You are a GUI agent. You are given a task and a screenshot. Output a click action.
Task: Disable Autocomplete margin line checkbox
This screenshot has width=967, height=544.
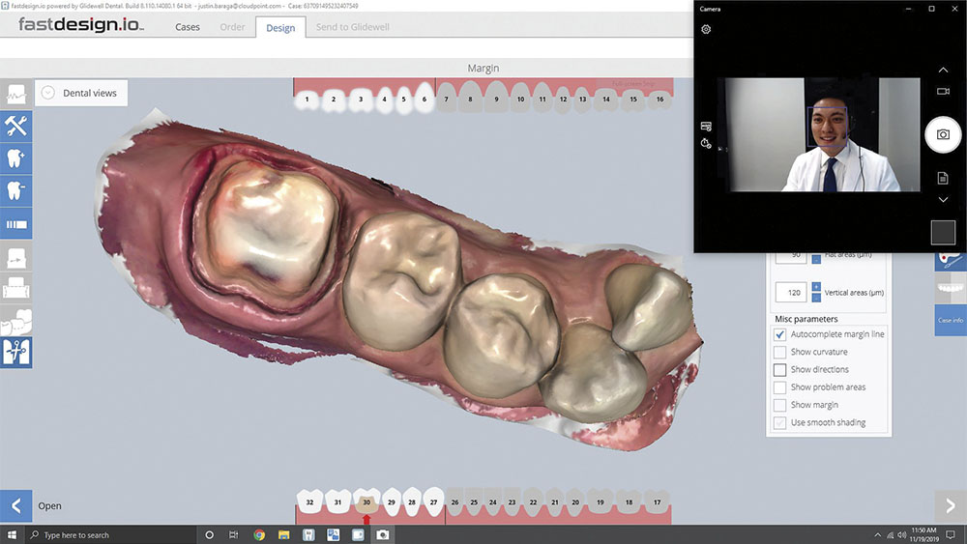[779, 334]
